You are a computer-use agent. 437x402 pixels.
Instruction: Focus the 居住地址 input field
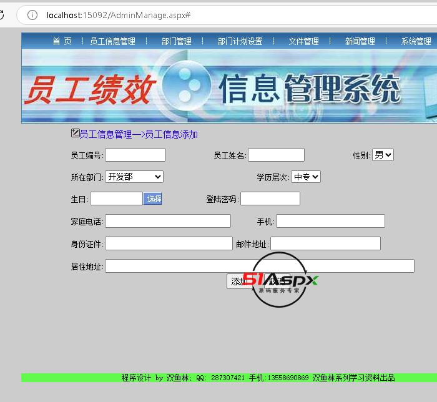[260, 266]
